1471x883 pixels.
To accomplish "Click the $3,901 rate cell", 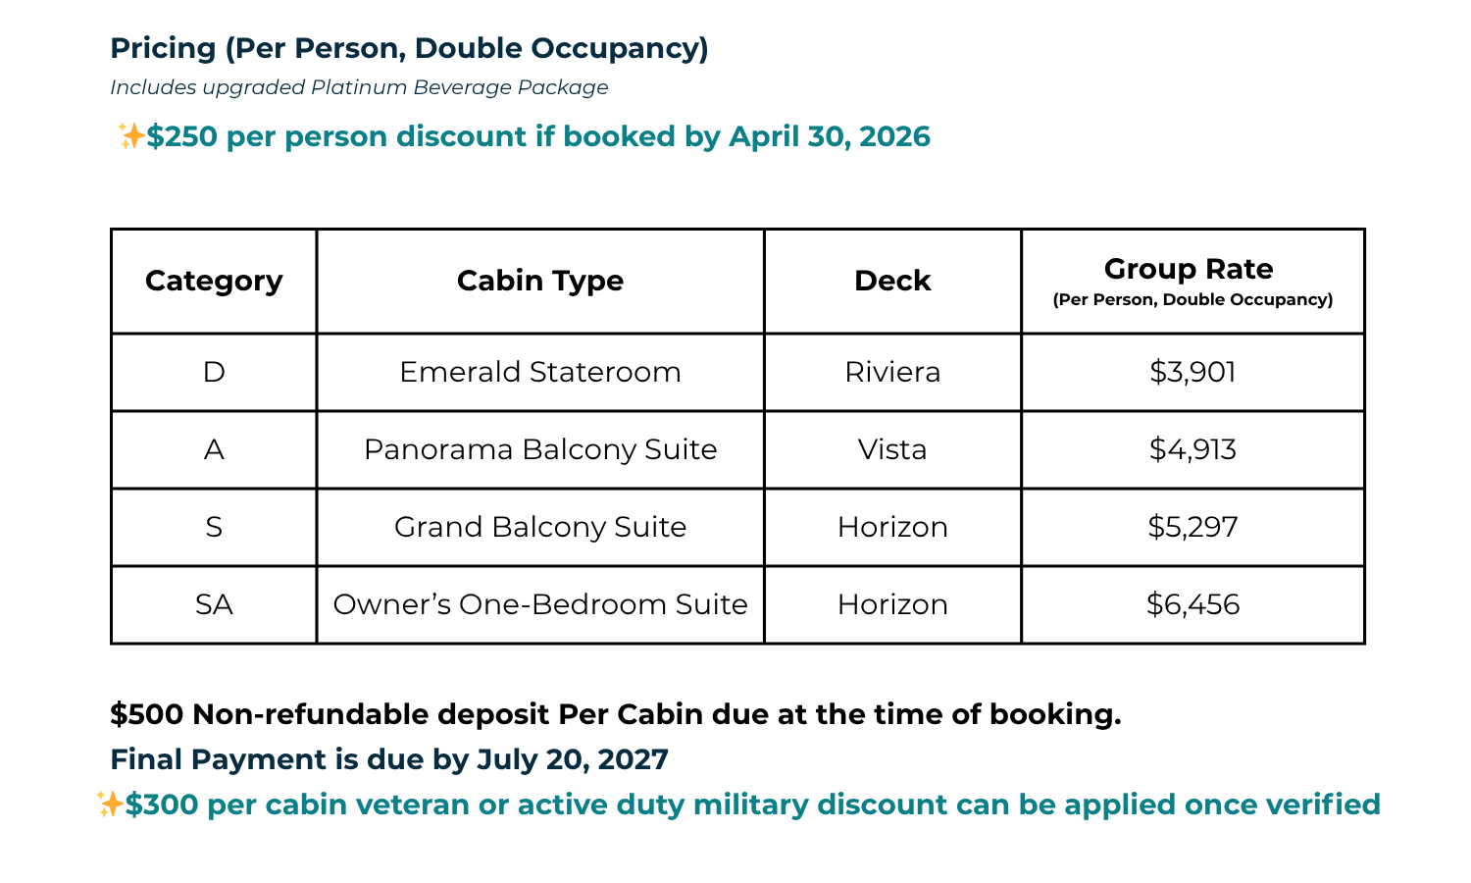I will pos(1192,372).
